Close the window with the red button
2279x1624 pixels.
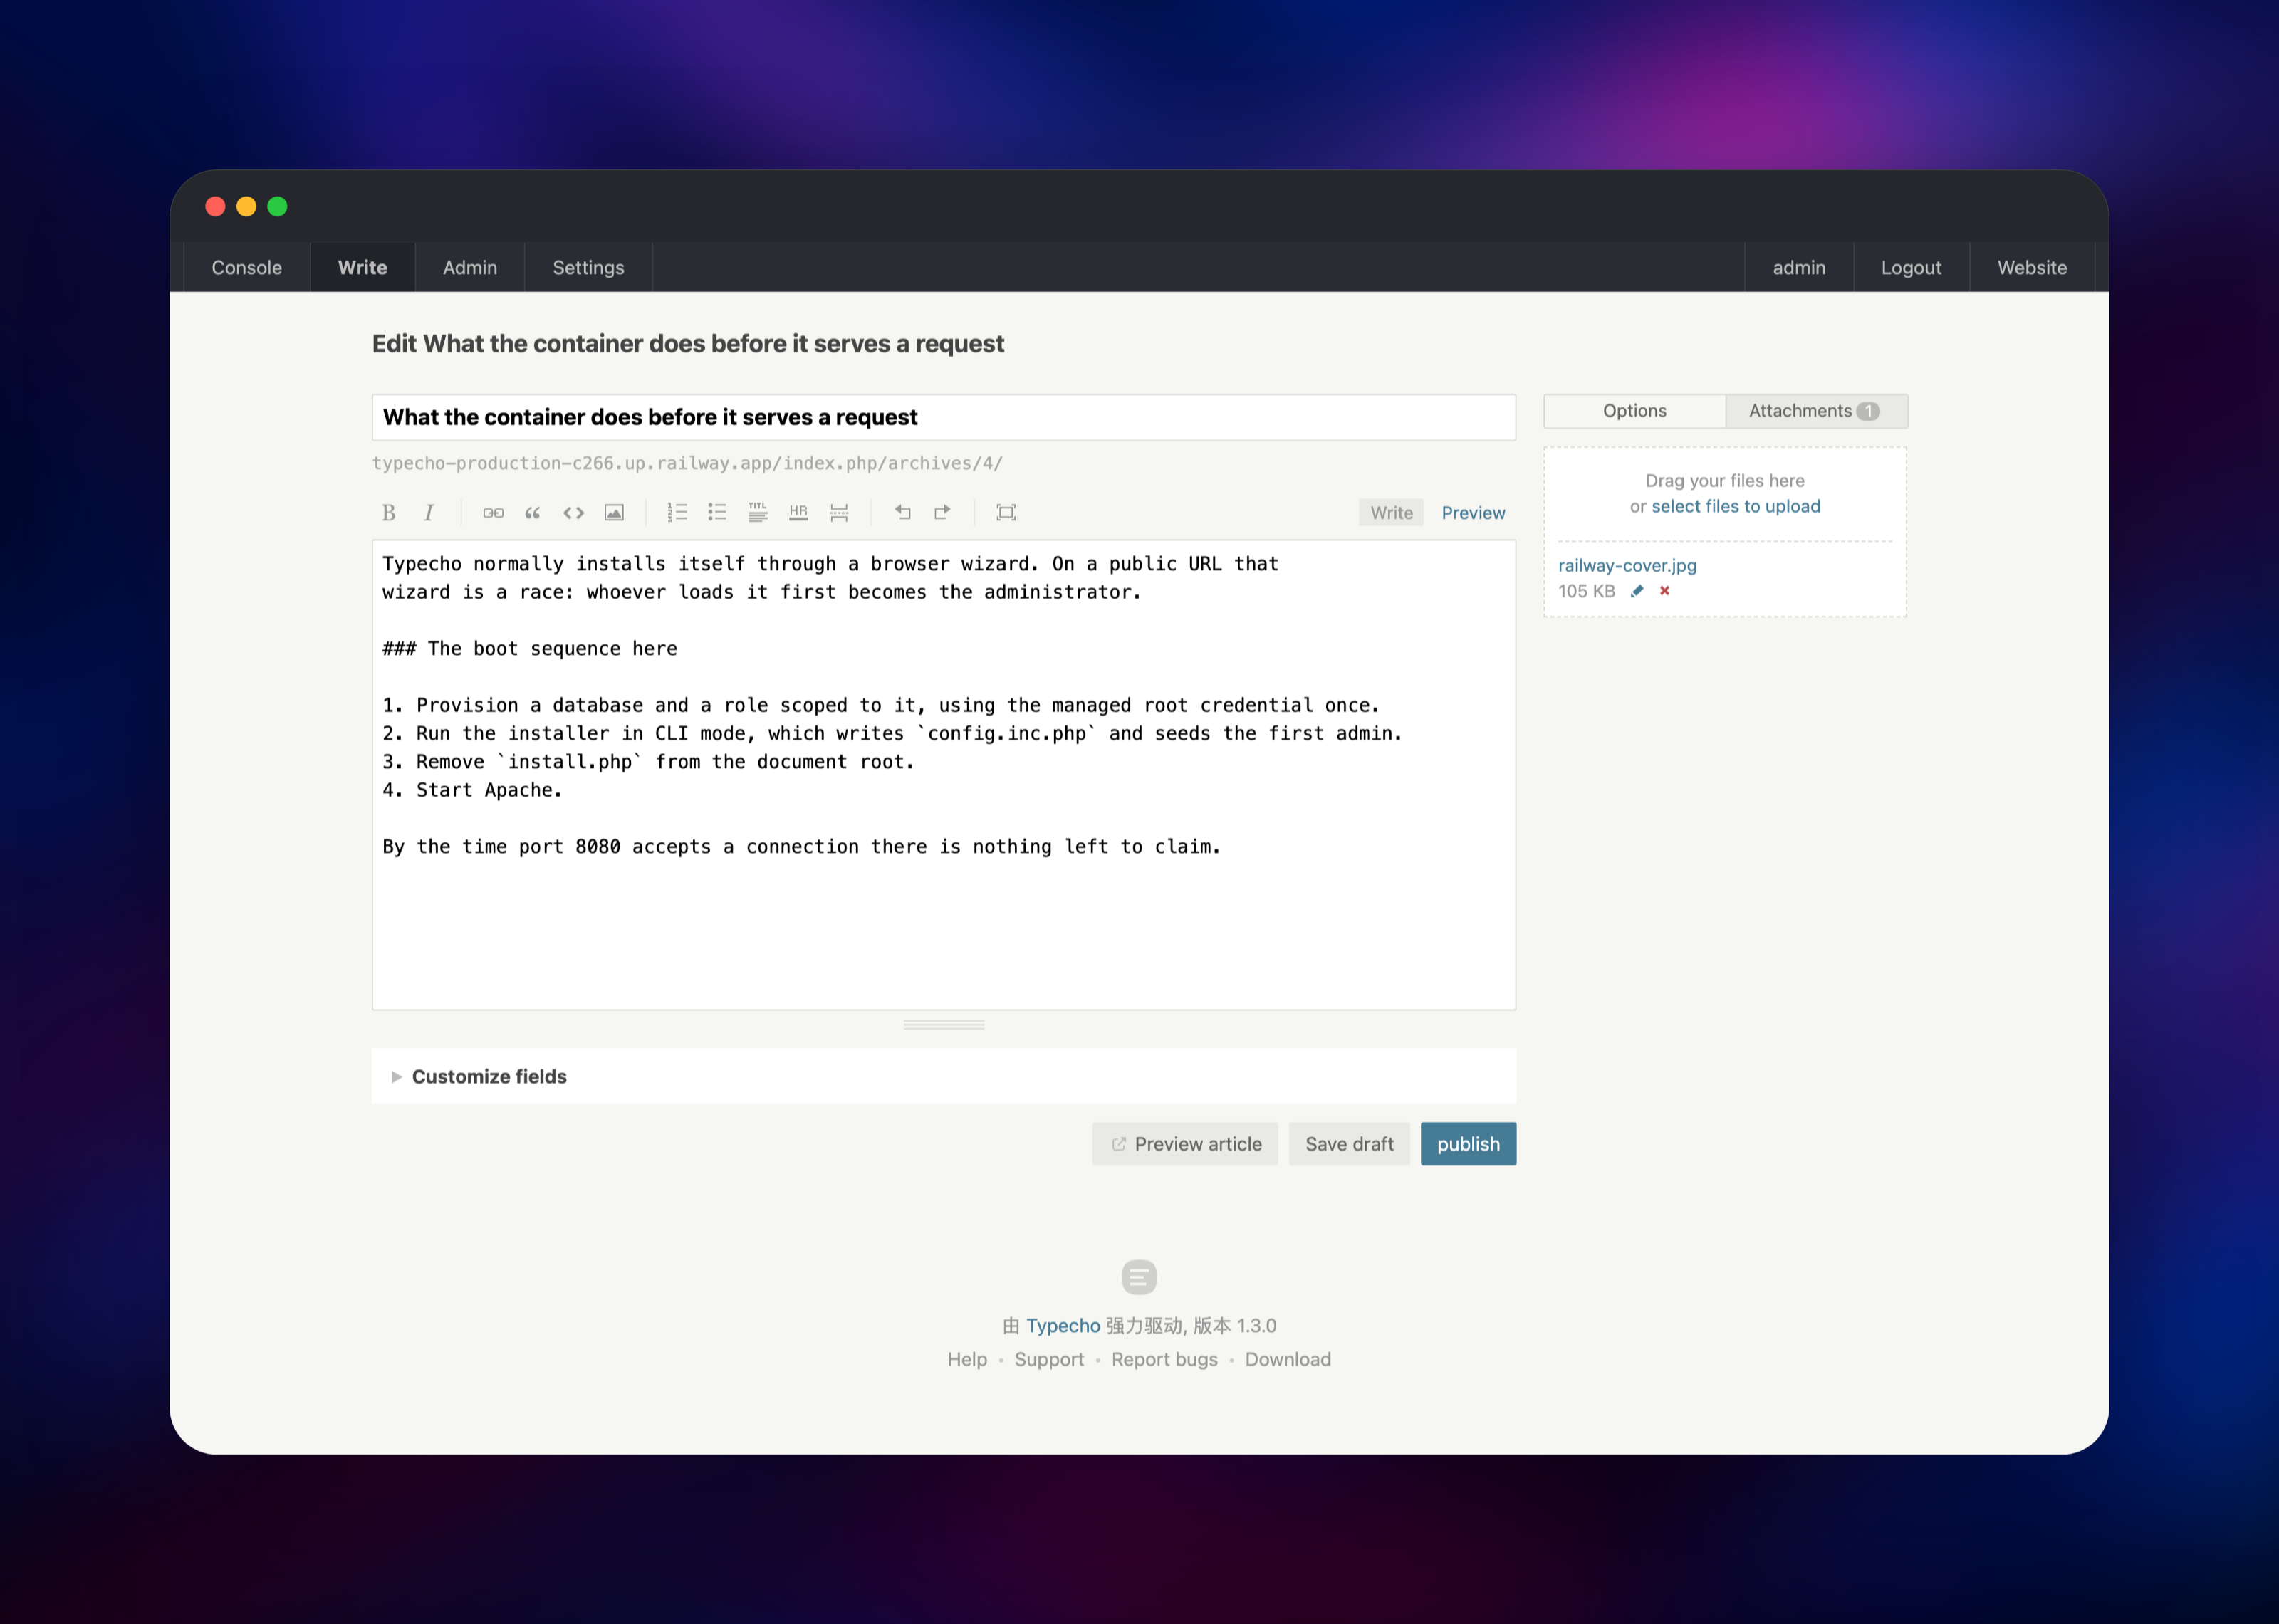click(x=215, y=206)
